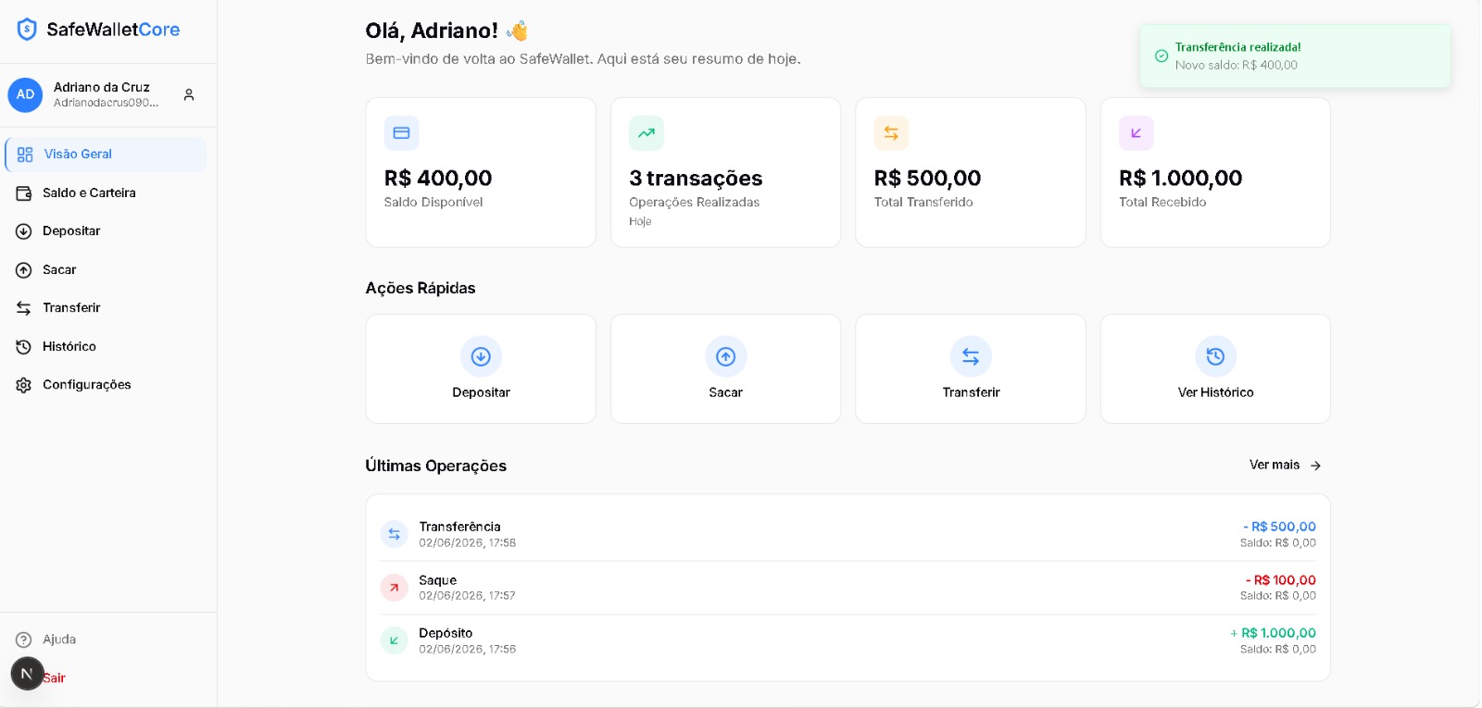Click the Últimas Operações heading
The image size is (1482, 708).
(x=435, y=466)
